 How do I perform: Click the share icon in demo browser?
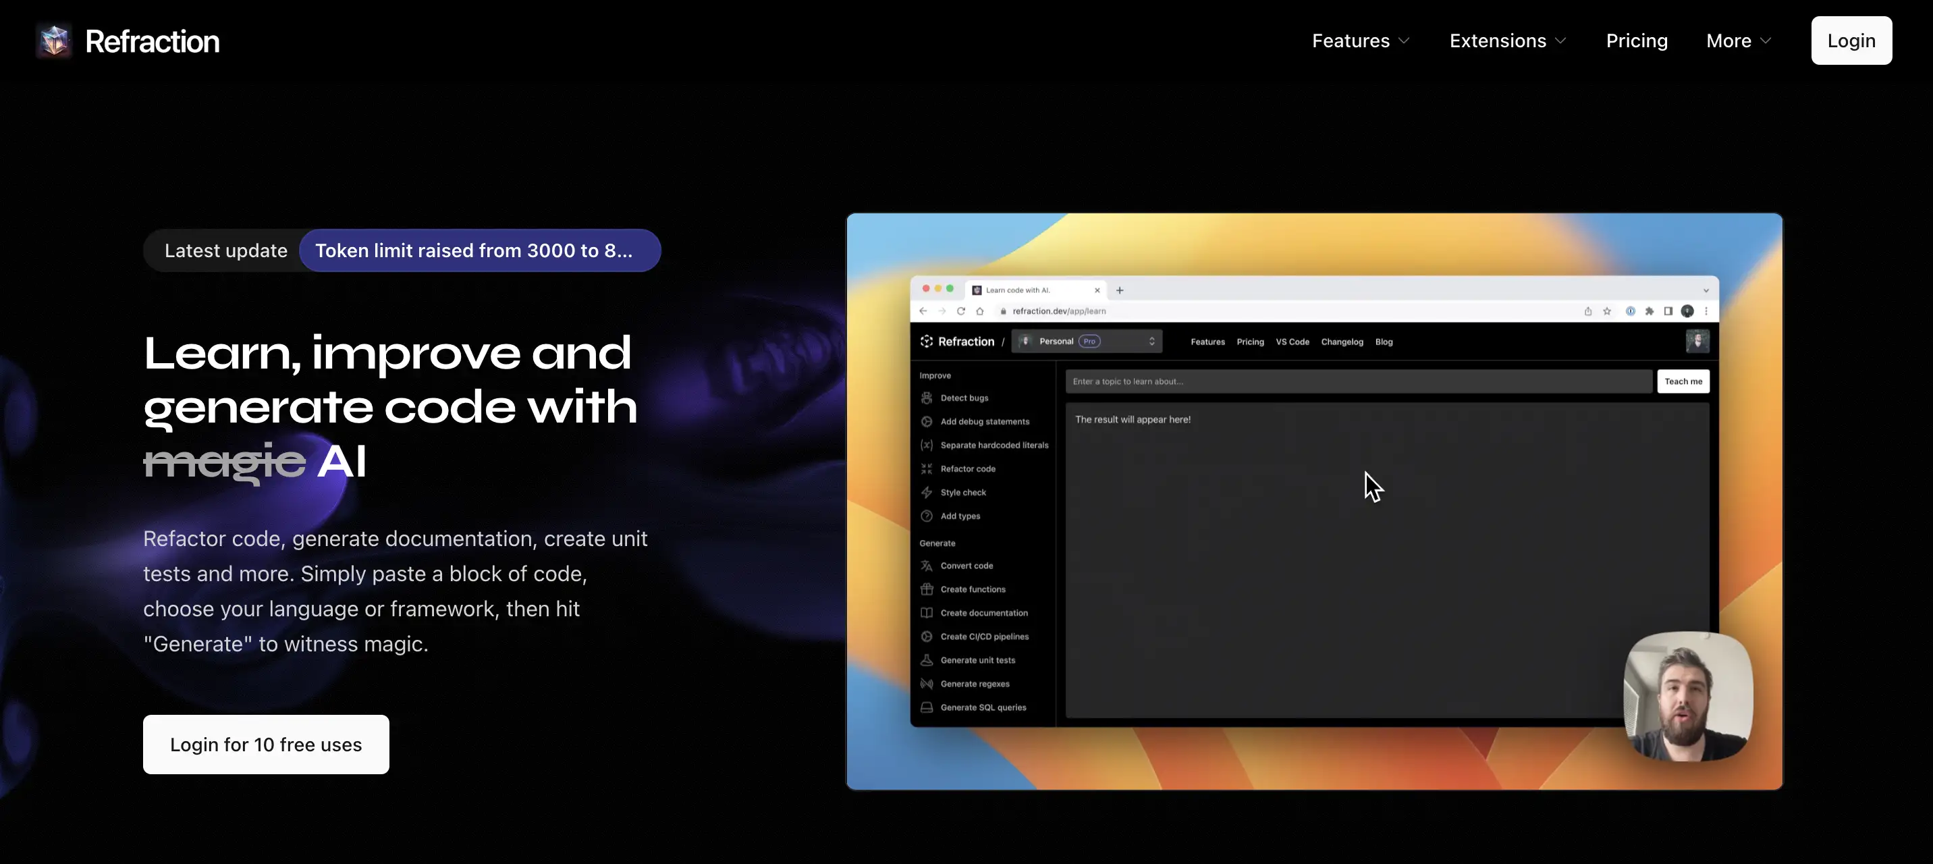[1588, 310]
